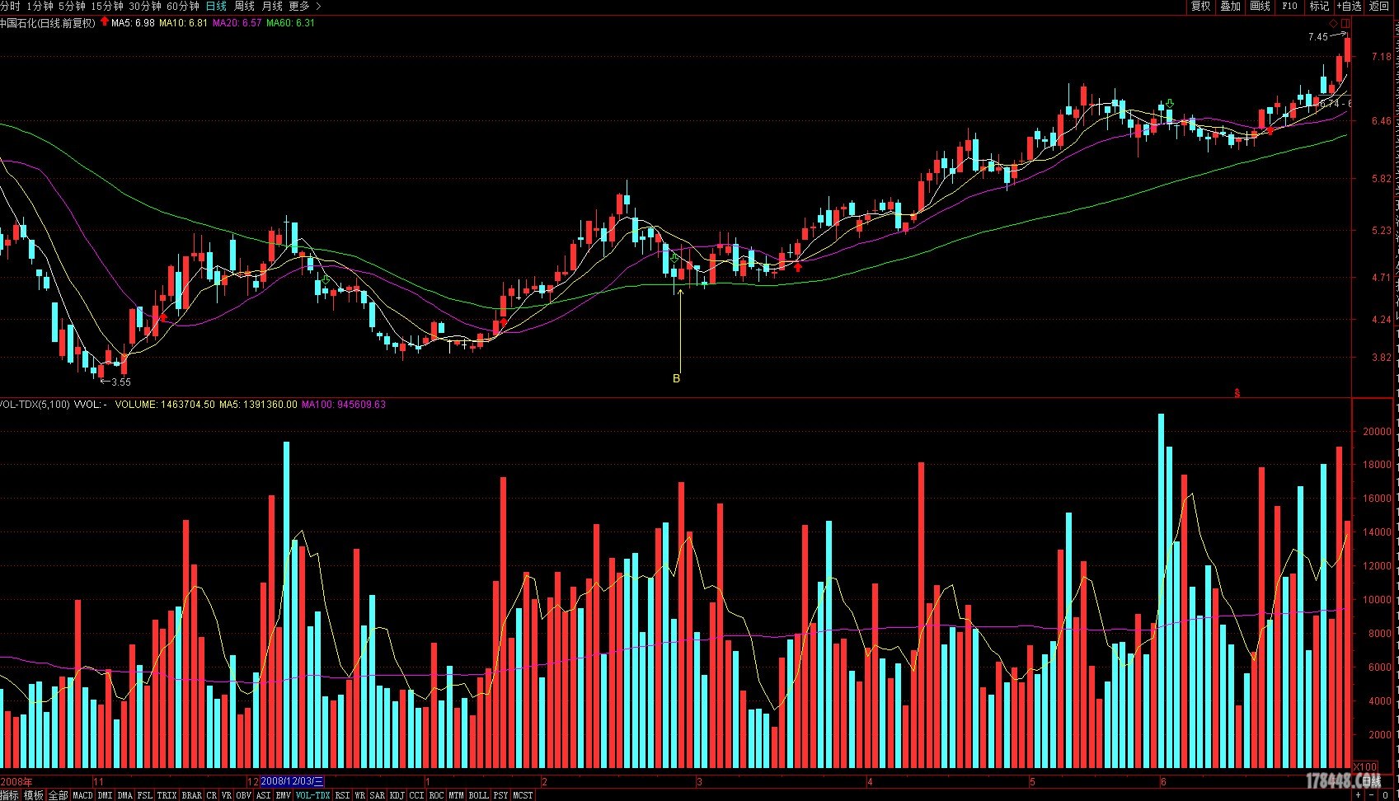Screen dimensions: 1399x801
Task: Open the 模板 templates tab
Action: pyautogui.click(x=34, y=795)
